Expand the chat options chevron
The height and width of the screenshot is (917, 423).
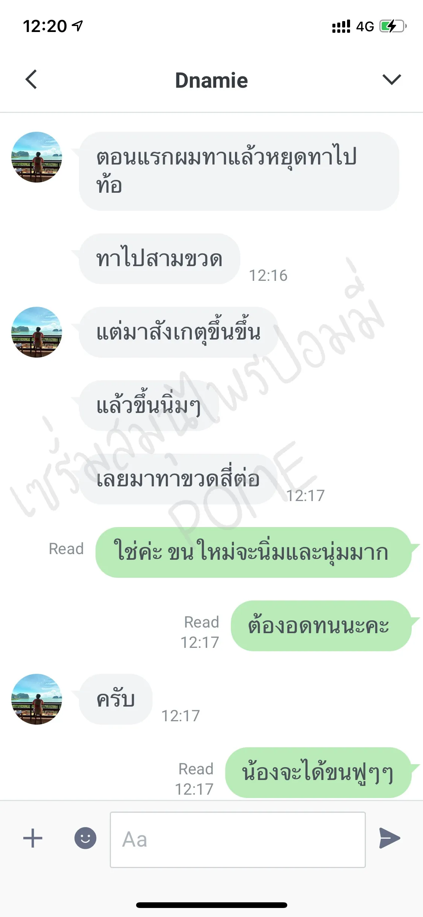391,79
